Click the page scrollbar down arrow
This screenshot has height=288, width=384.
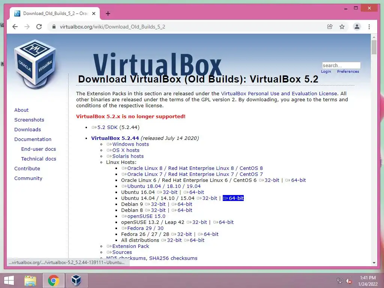374,262
